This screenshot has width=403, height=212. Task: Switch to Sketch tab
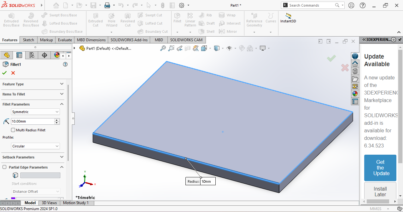[x=28, y=40]
